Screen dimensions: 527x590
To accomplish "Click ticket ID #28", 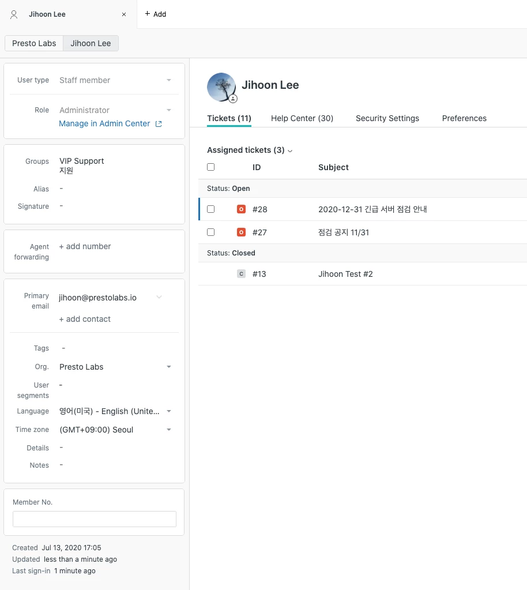I will [x=259, y=209].
